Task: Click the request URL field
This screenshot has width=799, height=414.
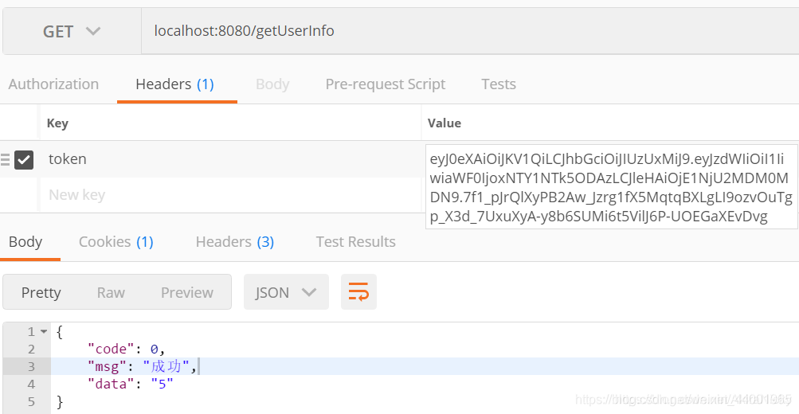Action: point(470,31)
